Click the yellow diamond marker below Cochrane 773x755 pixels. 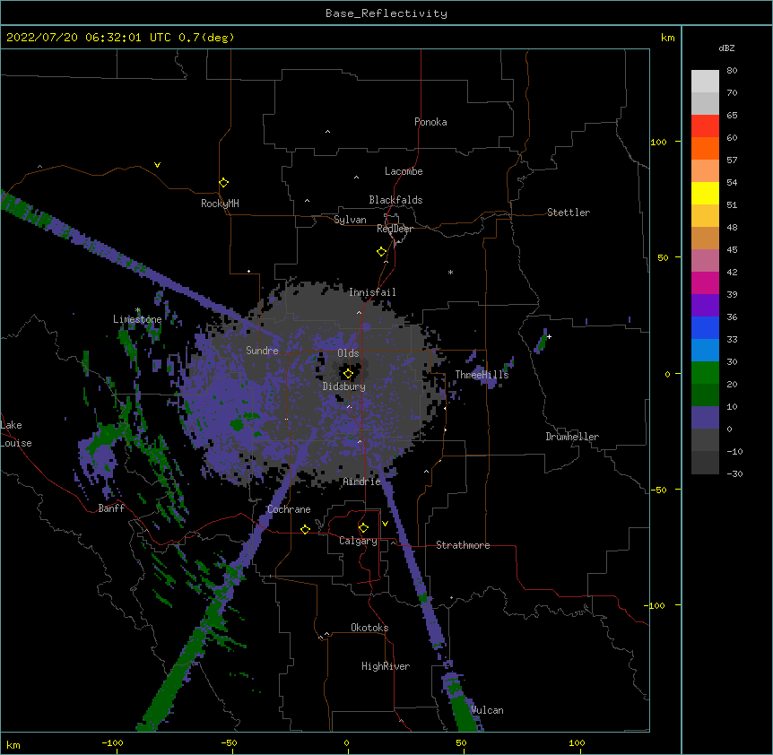tap(305, 529)
